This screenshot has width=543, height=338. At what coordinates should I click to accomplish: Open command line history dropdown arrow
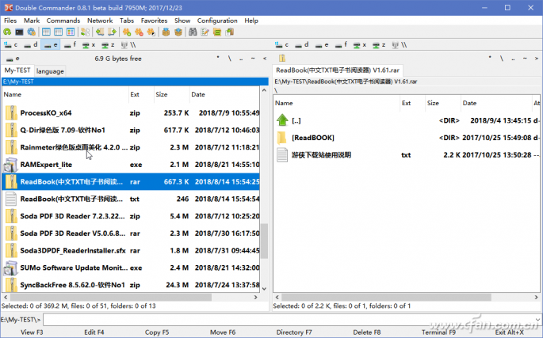coord(537,320)
